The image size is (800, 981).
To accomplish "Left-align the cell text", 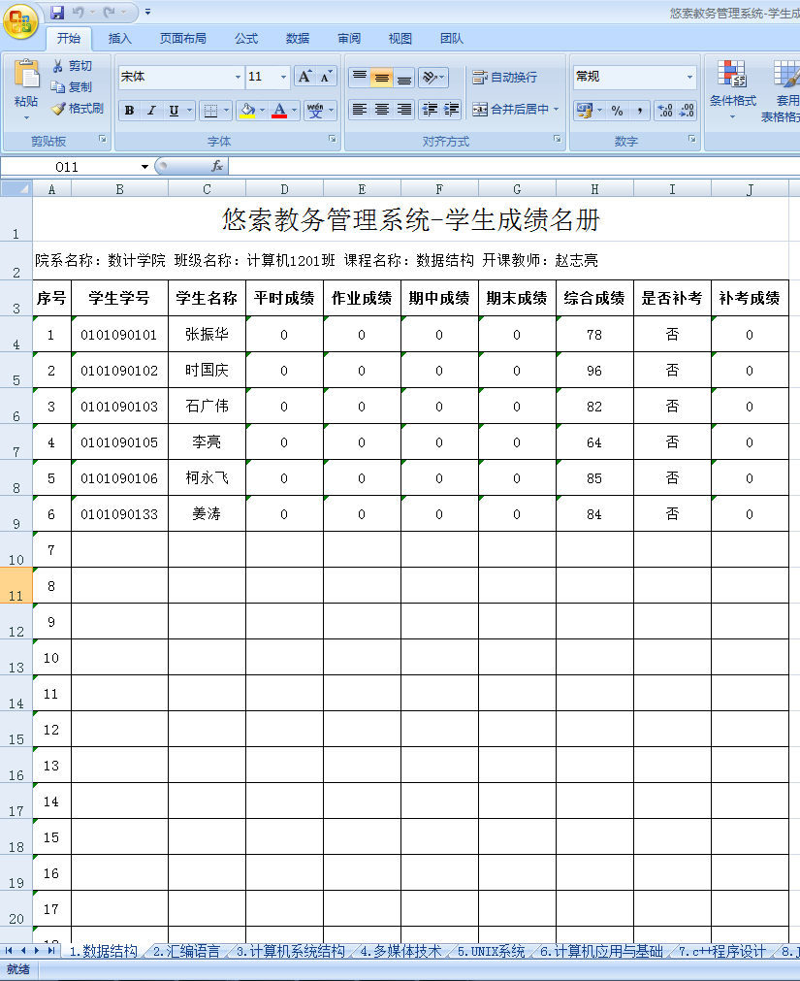I will point(360,110).
